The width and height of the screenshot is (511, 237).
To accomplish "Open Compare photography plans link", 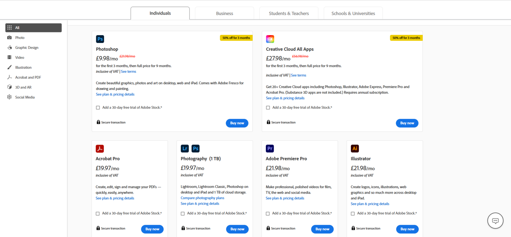I will click(202, 198).
